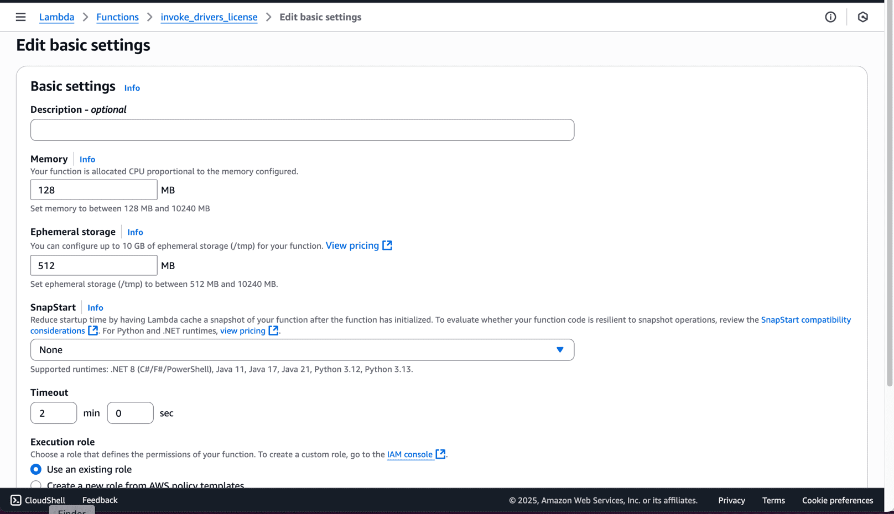Open invoke_drivers_license breadcrumb link

click(209, 17)
